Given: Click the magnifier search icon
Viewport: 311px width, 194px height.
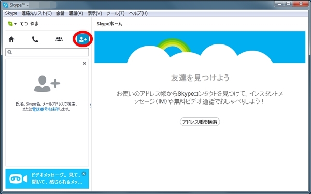Looking at the screenshot, I should pos(9,52).
